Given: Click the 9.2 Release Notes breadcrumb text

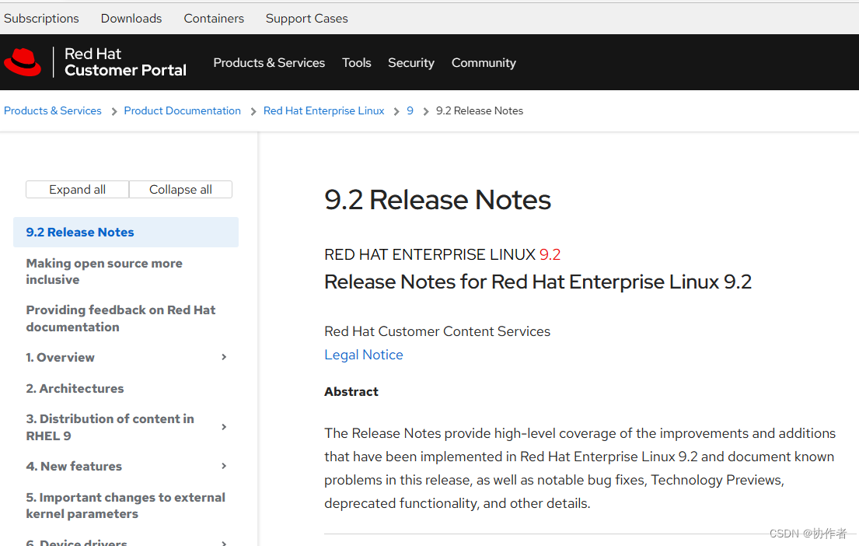Looking at the screenshot, I should (480, 110).
